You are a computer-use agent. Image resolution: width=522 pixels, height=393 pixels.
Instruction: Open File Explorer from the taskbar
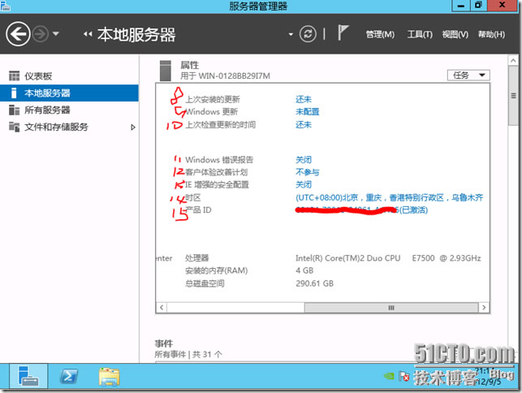tap(109, 377)
